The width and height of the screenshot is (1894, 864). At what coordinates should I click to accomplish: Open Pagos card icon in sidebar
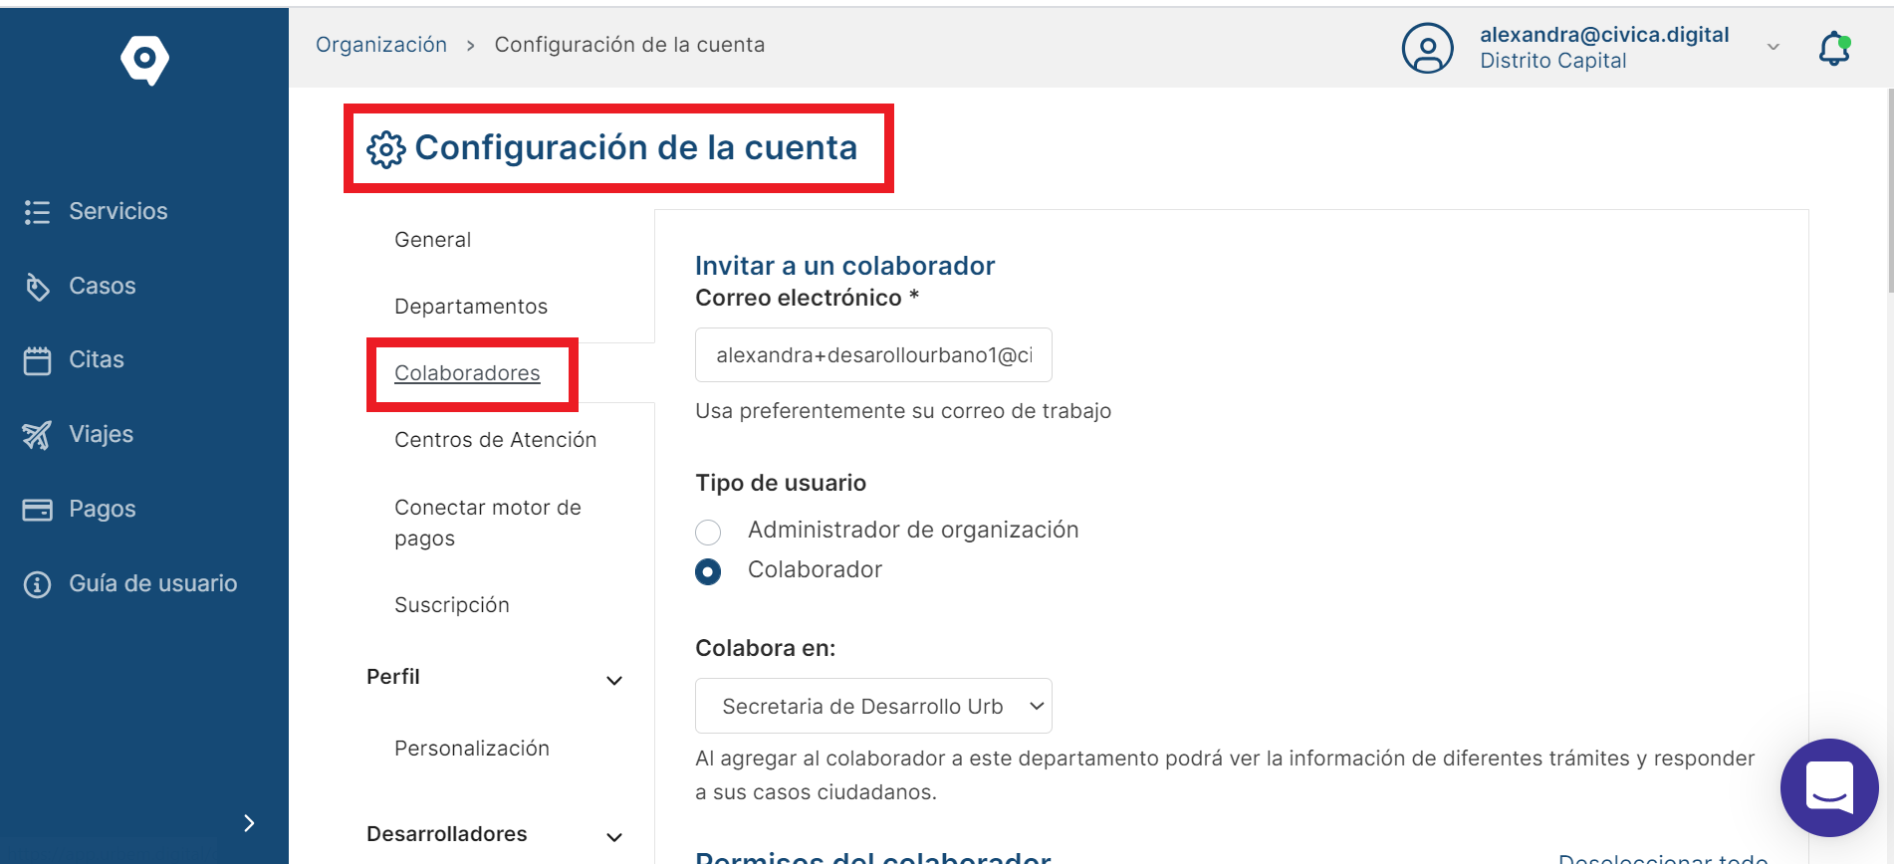(x=37, y=510)
